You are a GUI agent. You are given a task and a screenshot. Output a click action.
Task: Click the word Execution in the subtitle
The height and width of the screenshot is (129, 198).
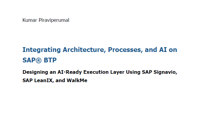pos(96,72)
